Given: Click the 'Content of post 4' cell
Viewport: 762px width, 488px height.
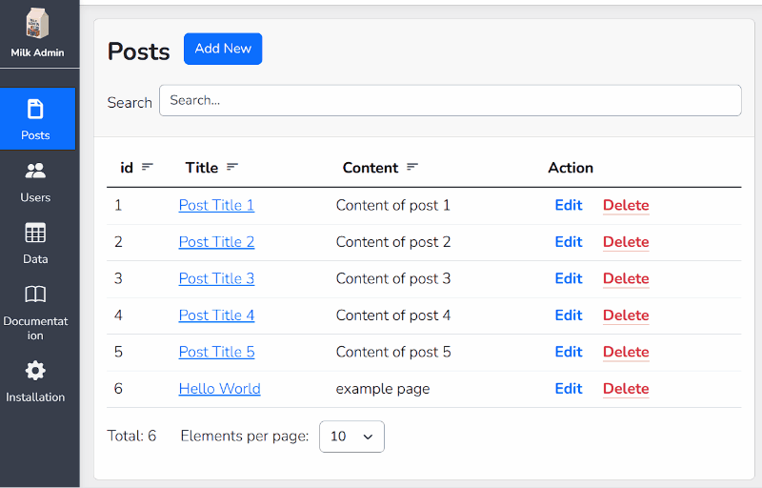Looking at the screenshot, I should click(x=392, y=315).
